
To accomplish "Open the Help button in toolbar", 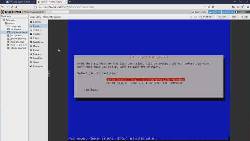I will (244, 17).
